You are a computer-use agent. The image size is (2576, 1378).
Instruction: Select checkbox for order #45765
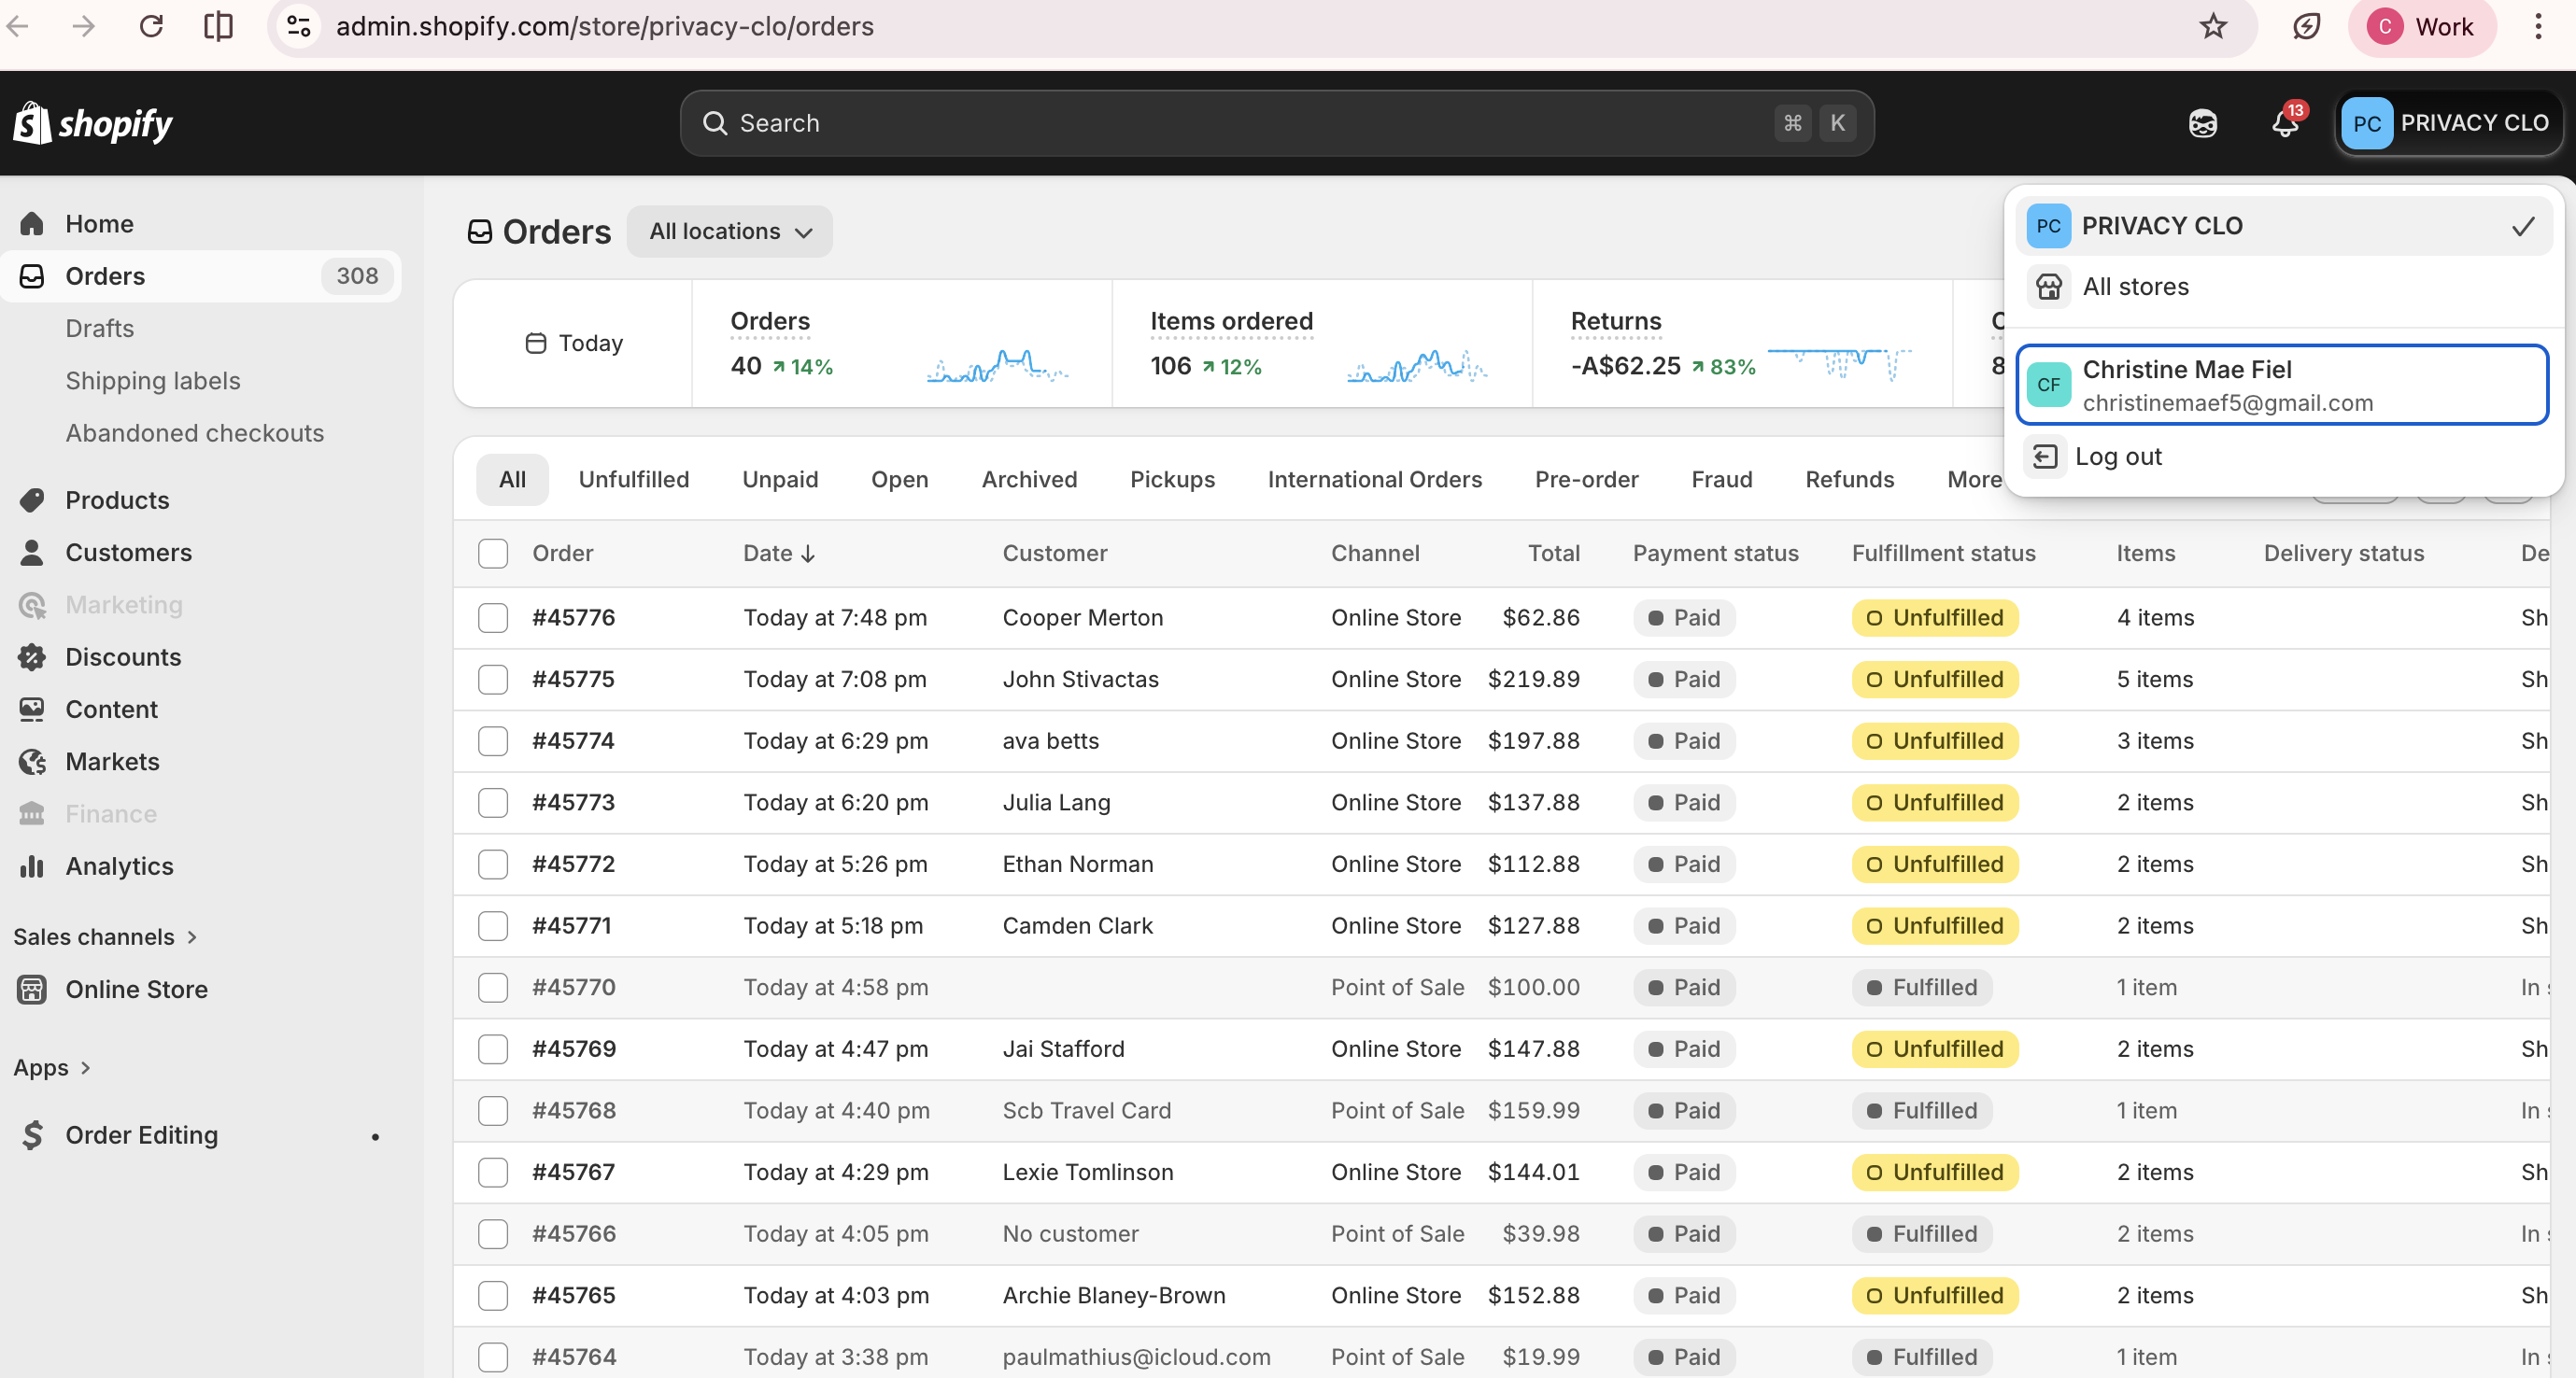pos(493,1295)
